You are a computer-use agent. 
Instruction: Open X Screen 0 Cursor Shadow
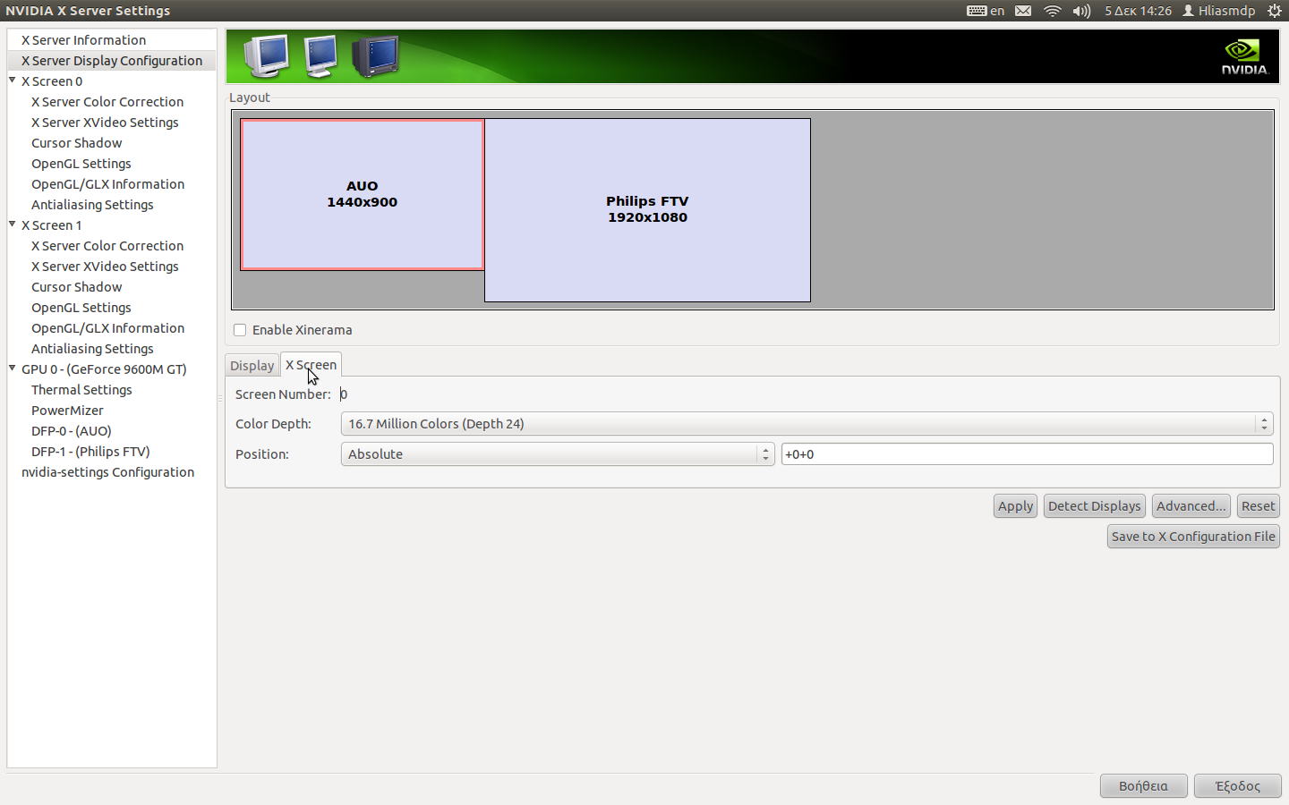coord(76,143)
